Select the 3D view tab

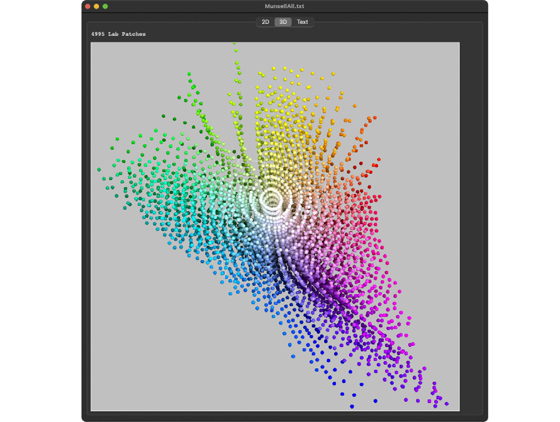[283, 22]
